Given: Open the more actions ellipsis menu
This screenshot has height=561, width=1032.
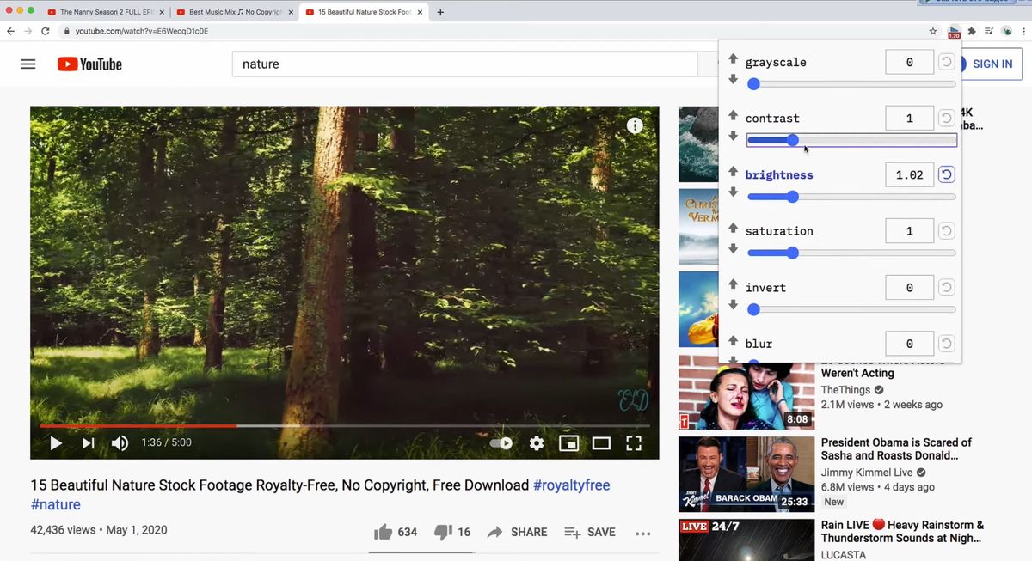Looking at the screenshot, I should [x=642, y=533].
